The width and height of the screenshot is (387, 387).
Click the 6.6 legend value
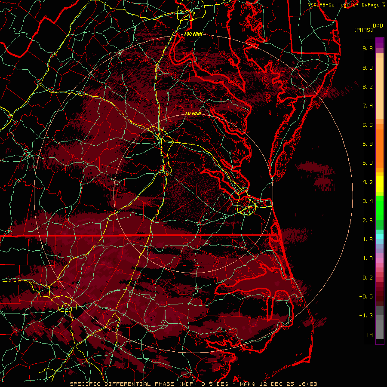368,125
